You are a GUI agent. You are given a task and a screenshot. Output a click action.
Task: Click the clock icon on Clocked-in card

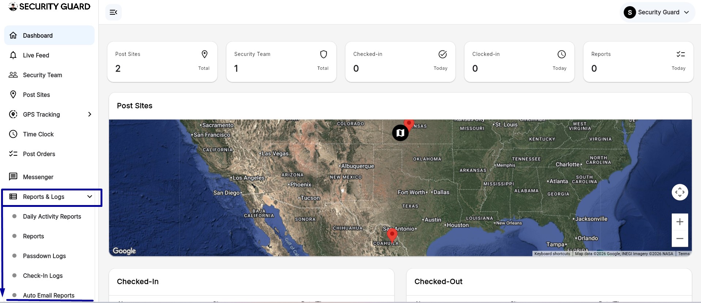coord(562,54)
